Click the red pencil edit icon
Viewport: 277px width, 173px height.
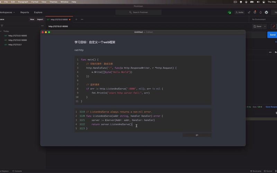pos(274,27)
